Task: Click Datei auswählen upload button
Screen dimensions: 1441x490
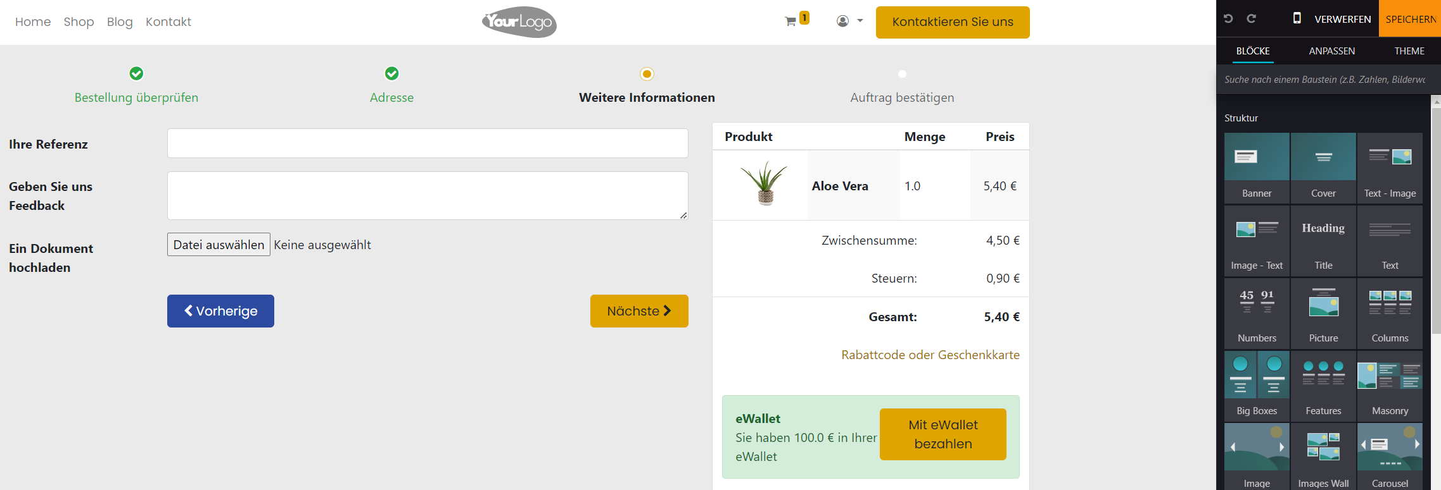Action: (x=219, y=245)
